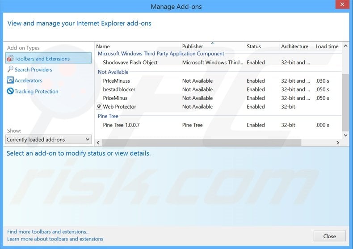
Task: Click Find more toolbars and extensions link
Action: pos(48,232)
